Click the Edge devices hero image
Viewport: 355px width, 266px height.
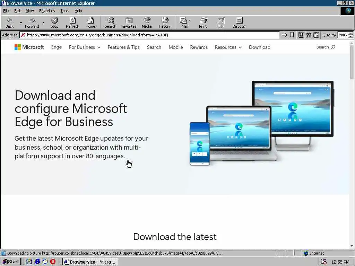click(x=262, y=123)
